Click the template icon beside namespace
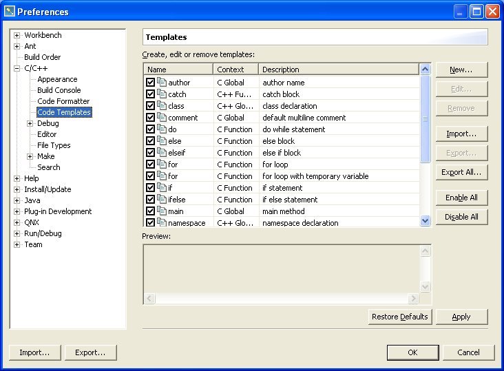This screenshot has height=371, width=504. 162,223
